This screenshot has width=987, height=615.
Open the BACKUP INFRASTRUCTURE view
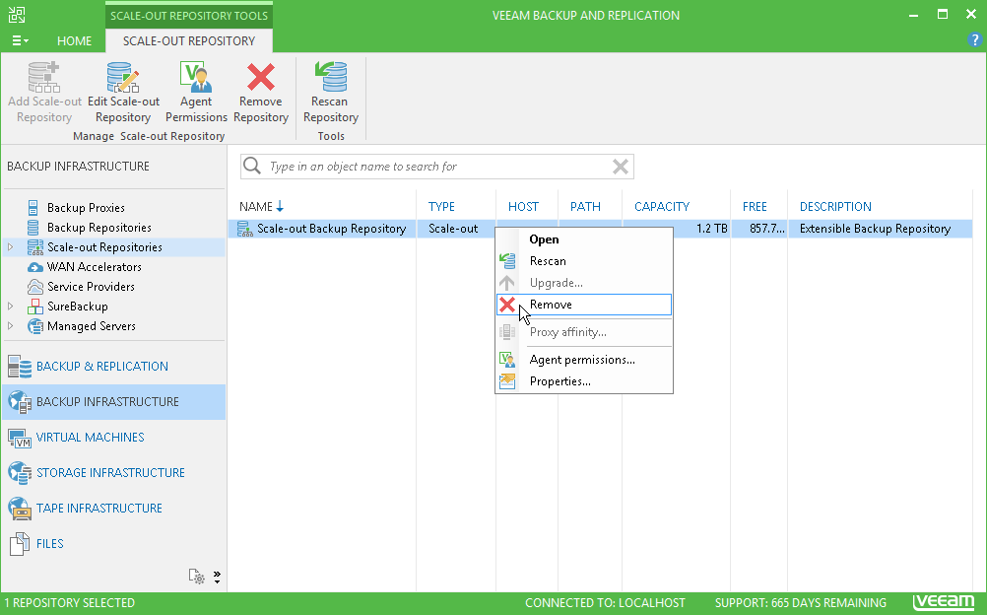114,402
